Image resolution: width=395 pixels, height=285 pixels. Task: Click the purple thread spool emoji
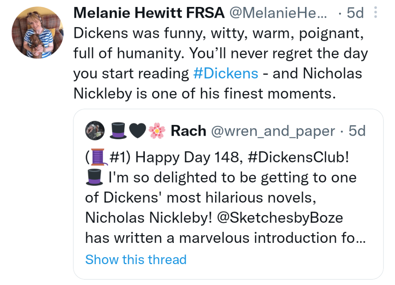(x=100, y=158)
